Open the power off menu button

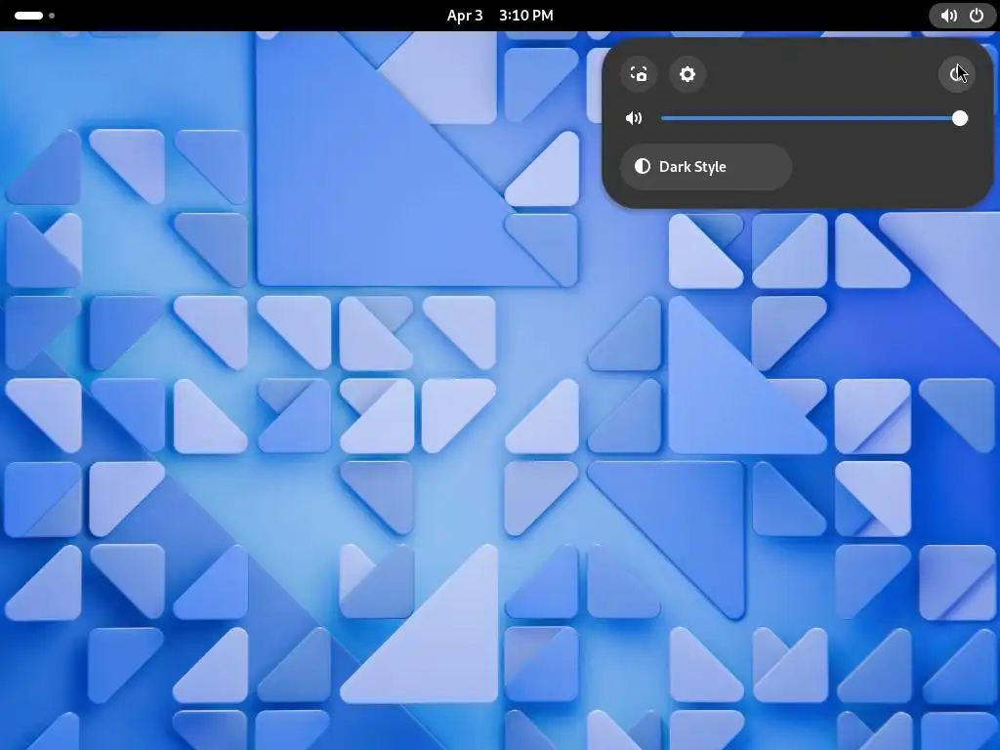[x=957, y=74]
